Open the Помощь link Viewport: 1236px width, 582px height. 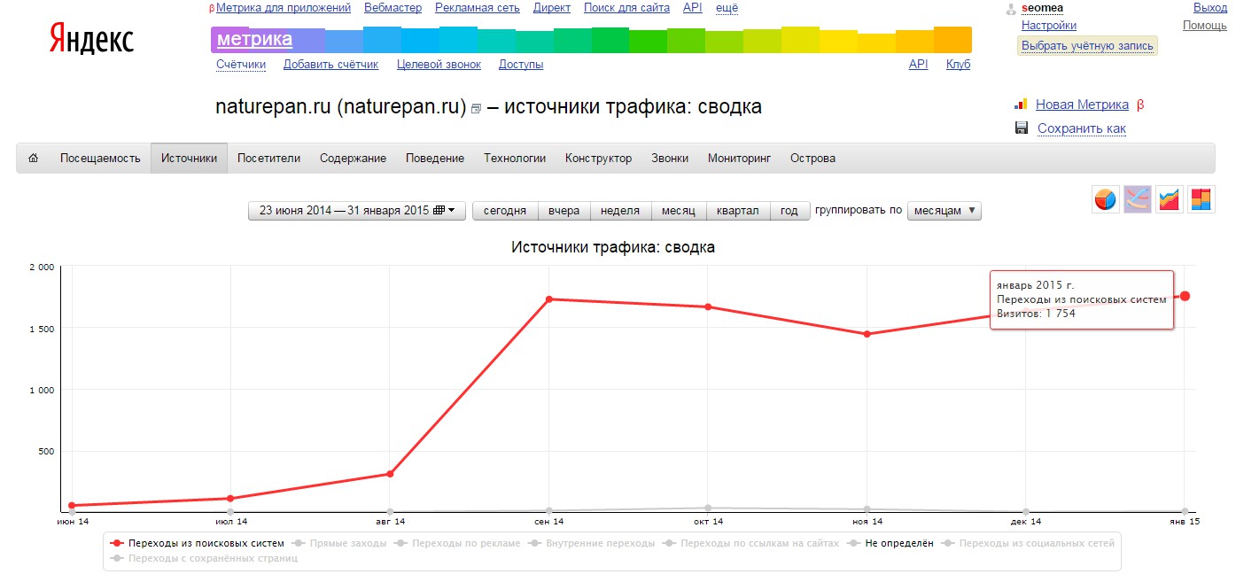pyautogui.click(x=1205, y=26)
